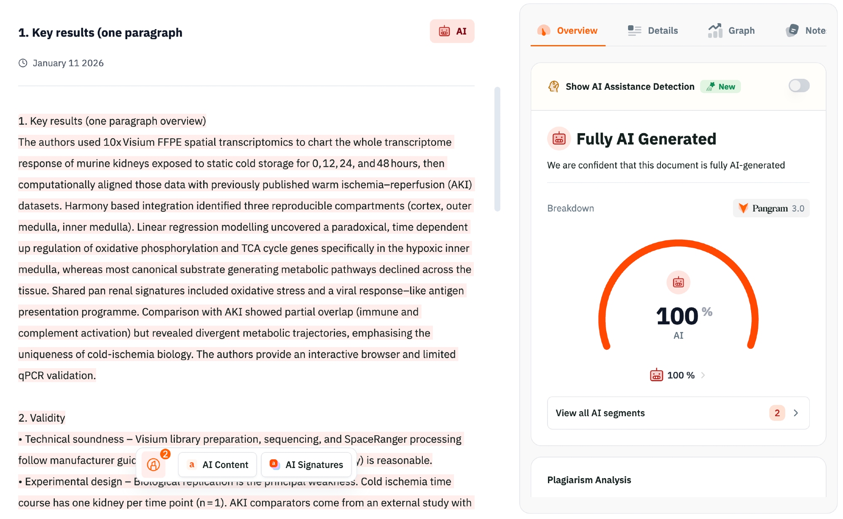Image resolution: width=843 pixels, height=519 pixels.
Task: Click the robot icon inside the gauge
Action: point(678,282)
